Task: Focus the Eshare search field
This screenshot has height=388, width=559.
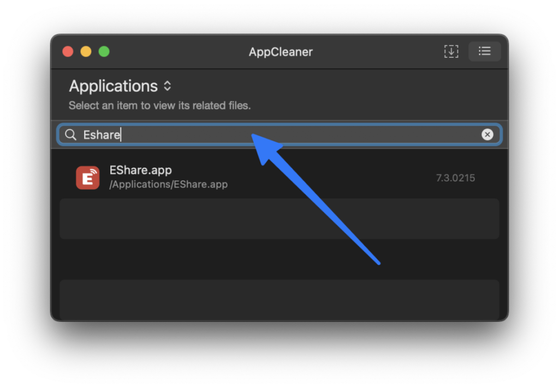Action: point(279,135)
